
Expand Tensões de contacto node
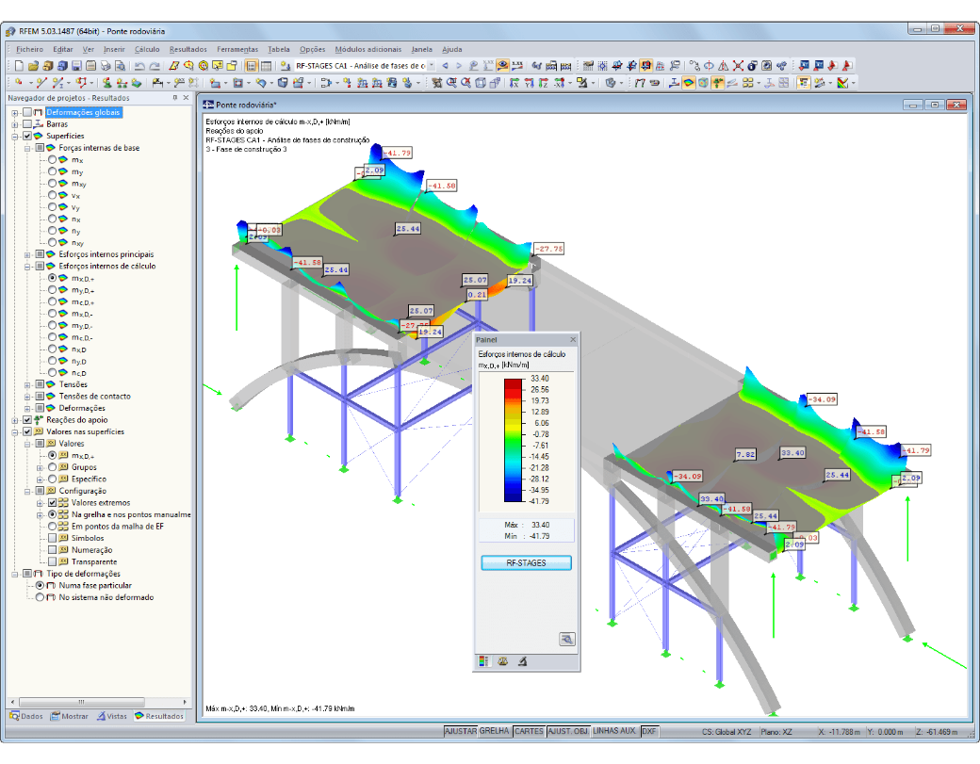coord(27,397)
